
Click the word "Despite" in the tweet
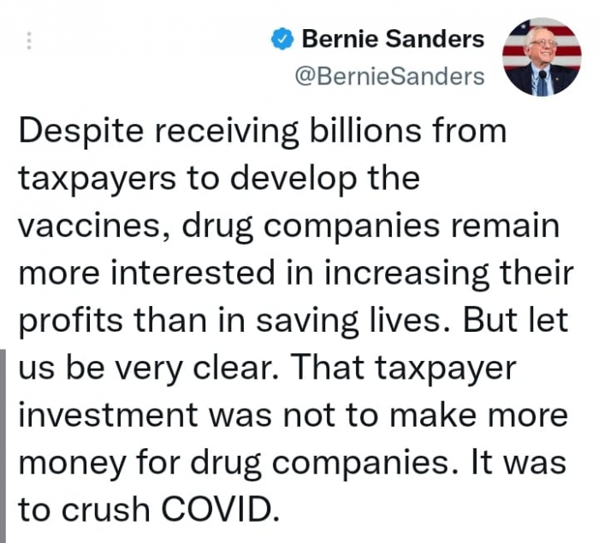point(74,133)
